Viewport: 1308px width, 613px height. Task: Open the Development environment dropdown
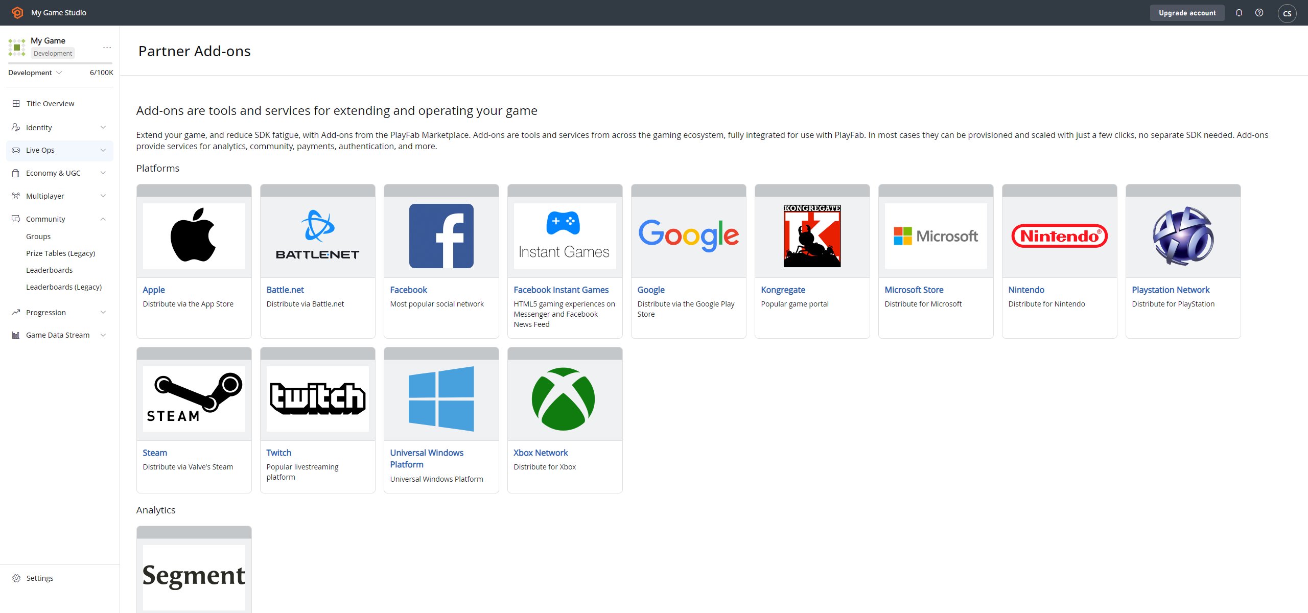coord(35,73)
